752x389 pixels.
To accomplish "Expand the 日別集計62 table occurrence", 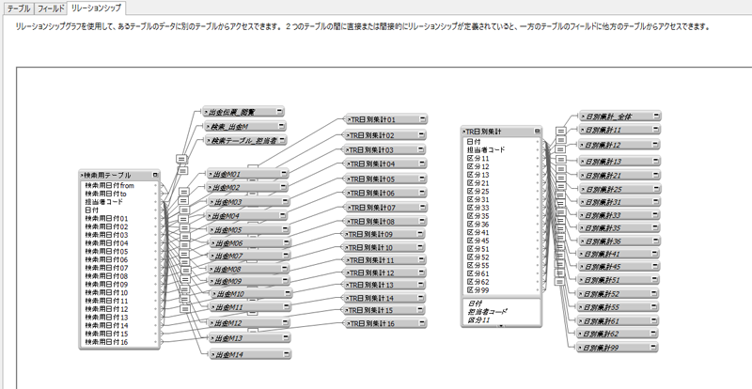I will point(653,334).
